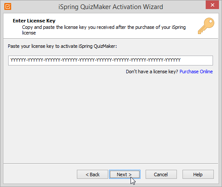Screen dimensions: 222x187
Task: Click the word 'license' on the description's second line
Action: pyautogui.click(x=29, y=33)
